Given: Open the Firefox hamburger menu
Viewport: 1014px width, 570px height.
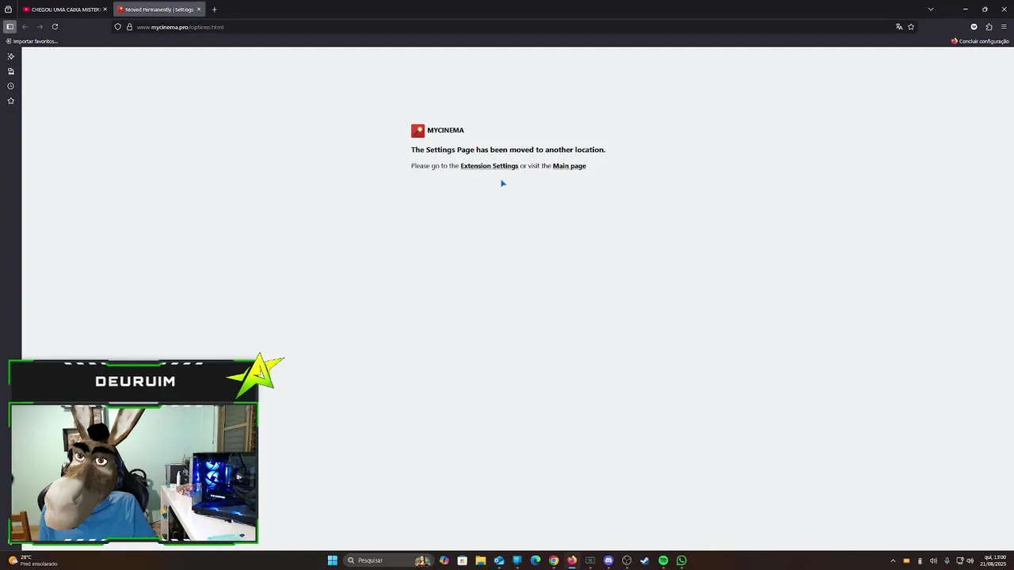Looking at the screenshot, I should click(1004, 27).
